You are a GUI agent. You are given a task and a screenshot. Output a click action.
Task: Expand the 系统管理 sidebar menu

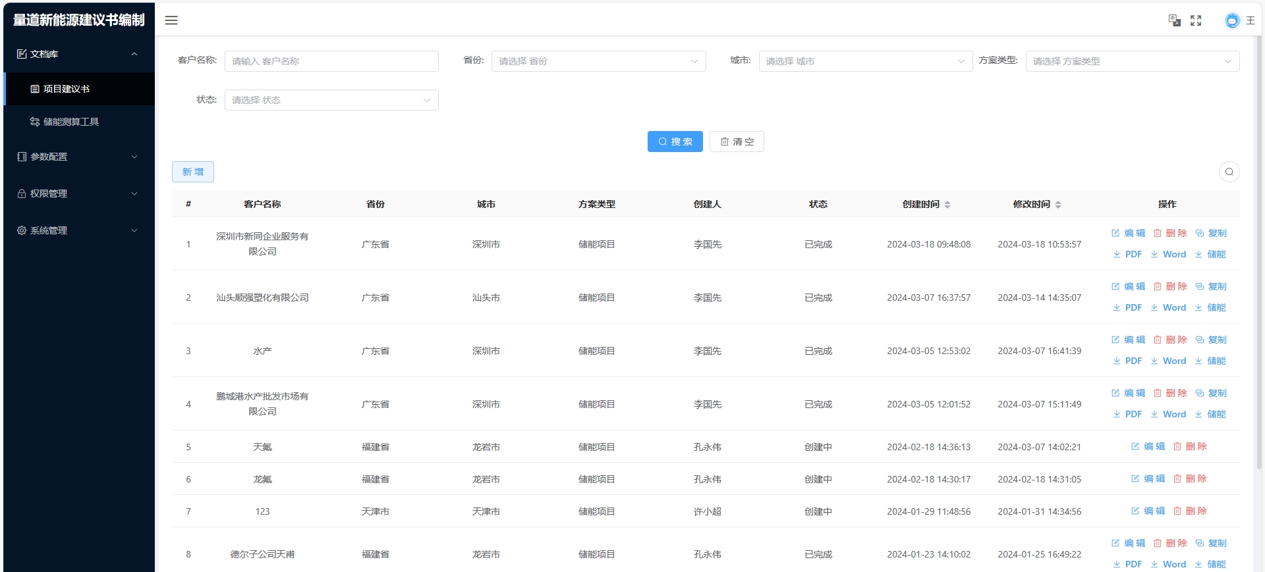point(79,230)
